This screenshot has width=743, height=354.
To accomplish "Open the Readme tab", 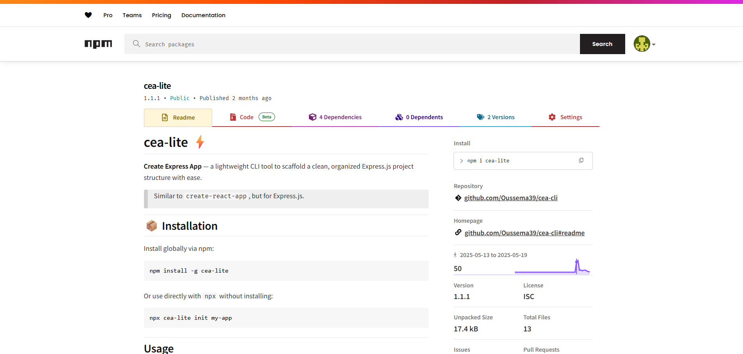I will (178, 118).
